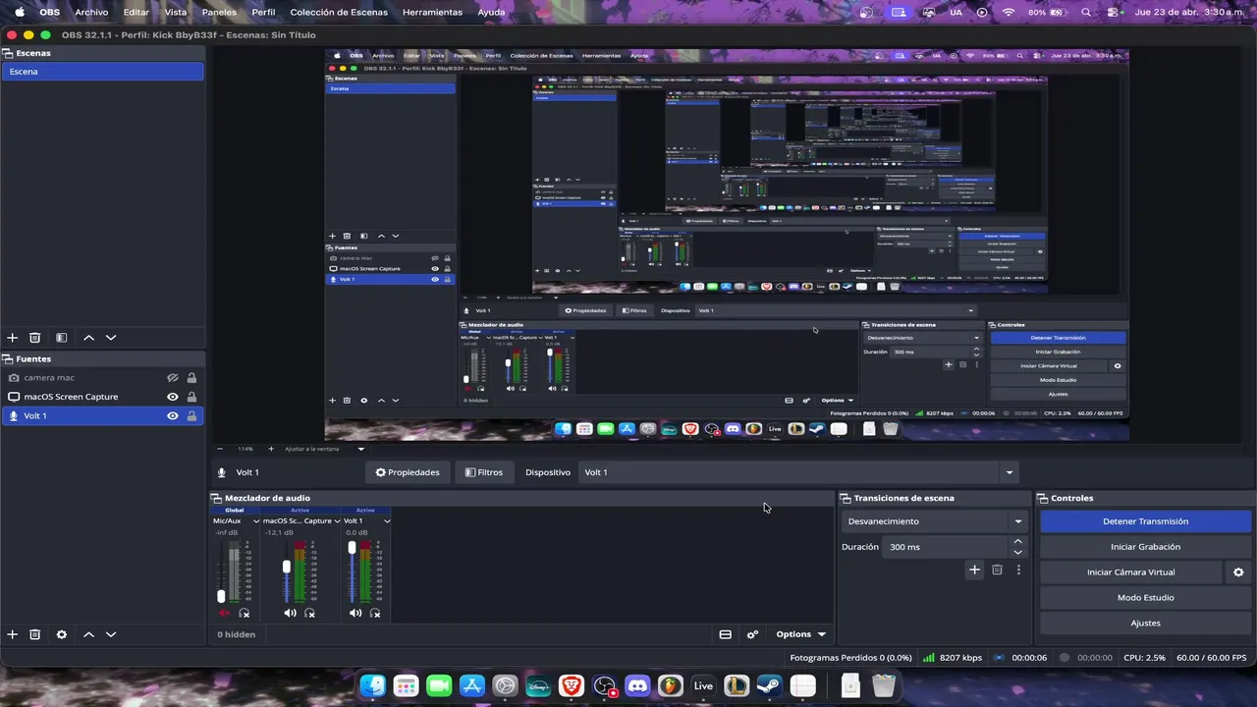Add a new scene in Escenas panel

point(13,338)
